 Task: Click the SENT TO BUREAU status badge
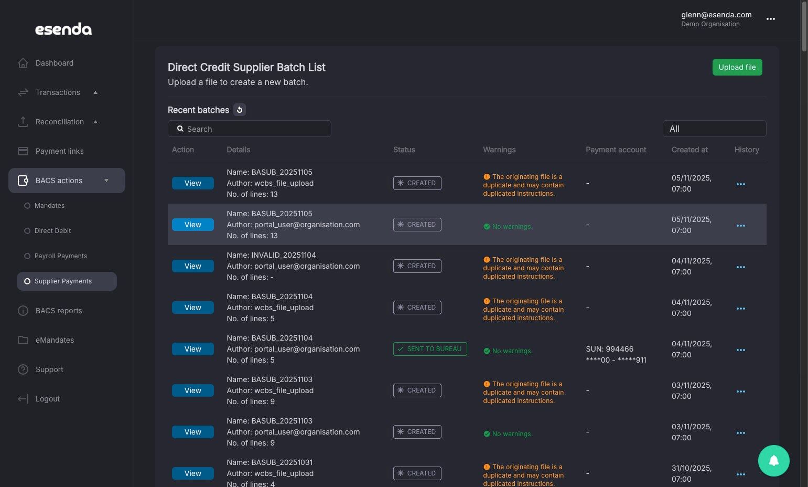[430, 349]
